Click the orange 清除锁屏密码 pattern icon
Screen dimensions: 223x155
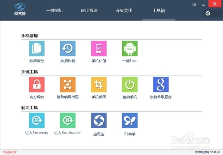click(68, 85)
